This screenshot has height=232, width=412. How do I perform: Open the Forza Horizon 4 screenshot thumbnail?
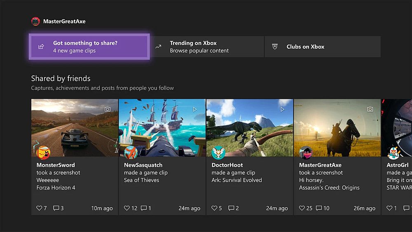(x=75, y=127)
